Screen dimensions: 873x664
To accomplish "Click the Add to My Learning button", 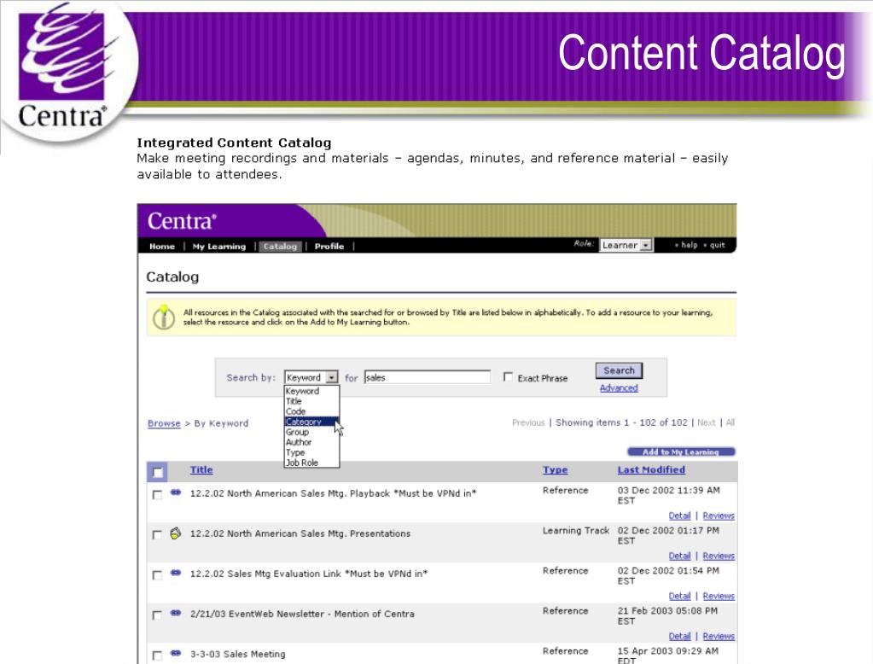I will pyautogui.click(x=681, y=451).
